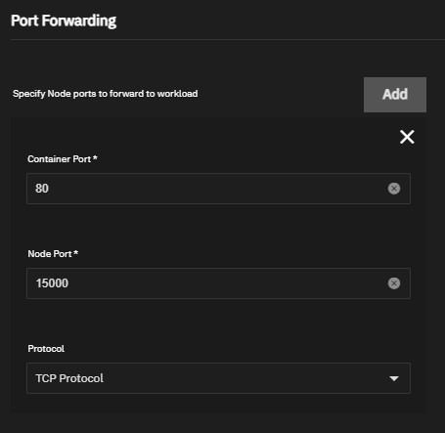Remove this port forwarding entry with X
Image resolution: width=445 pixels, height=433 pixels.
pos(407,137)
